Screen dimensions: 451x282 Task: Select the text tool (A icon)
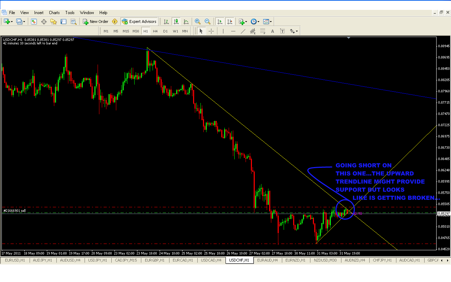(x=272, y=31)
